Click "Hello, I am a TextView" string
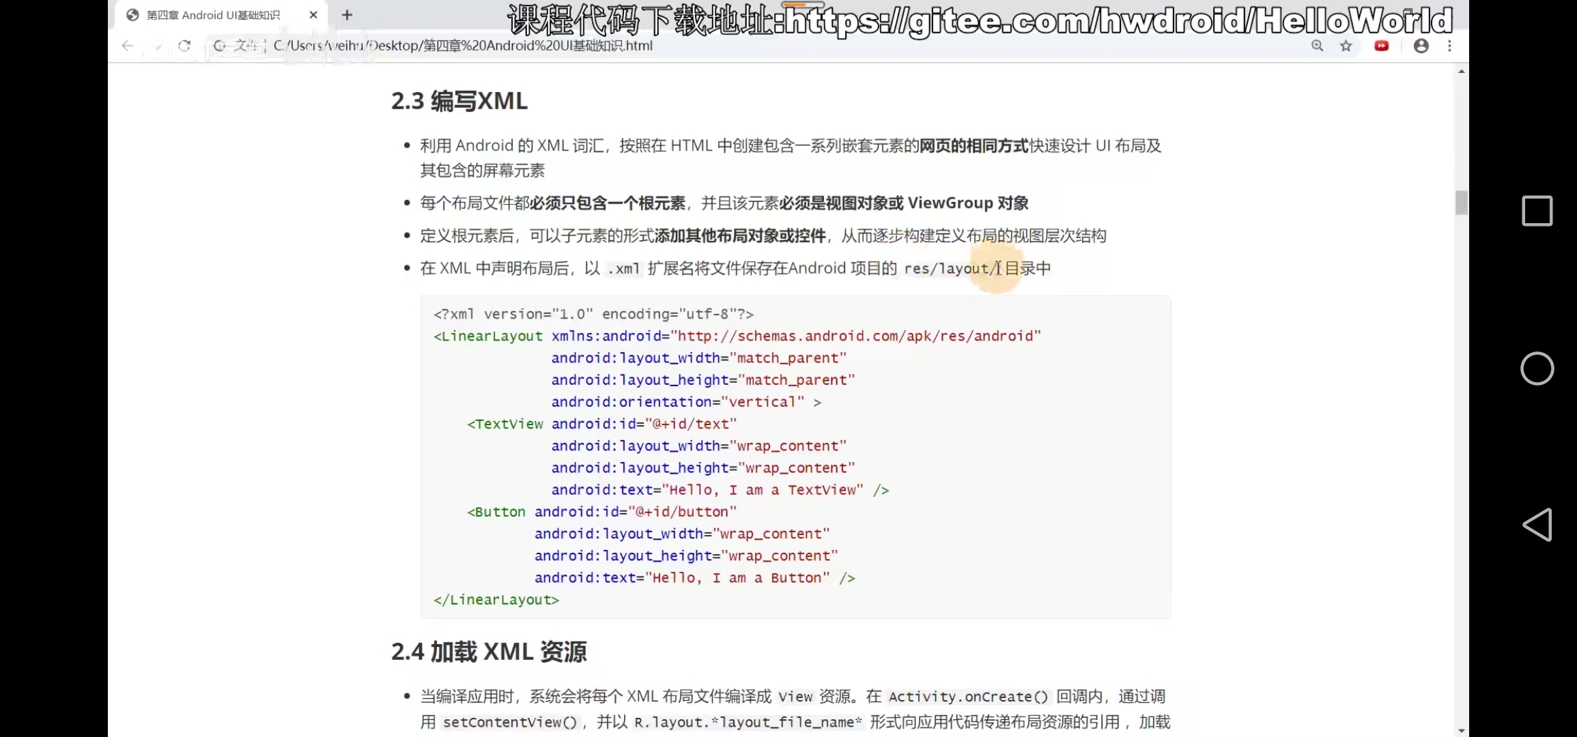The image size is (1577, 737). (763, 490)
